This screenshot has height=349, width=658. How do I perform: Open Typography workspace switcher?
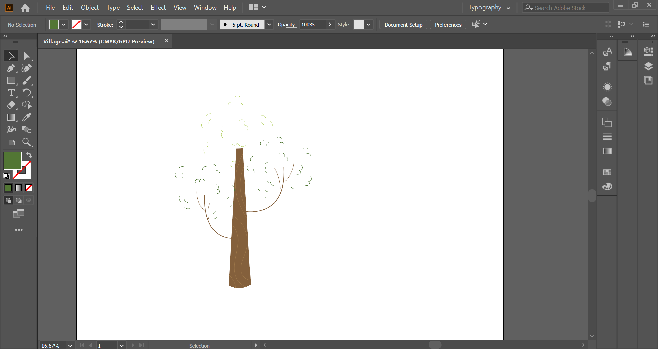point(489,8)
